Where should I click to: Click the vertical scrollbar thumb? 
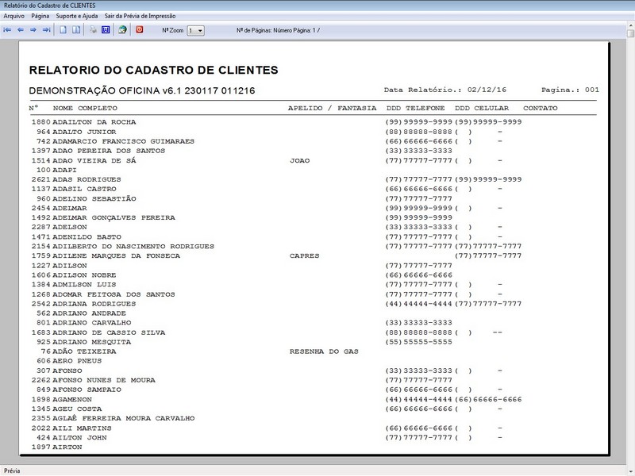click(631, 33)
